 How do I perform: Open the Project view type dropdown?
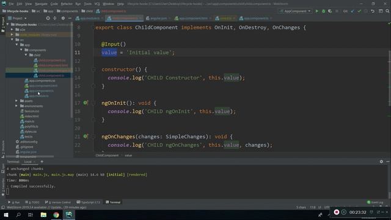pos(17,18)
